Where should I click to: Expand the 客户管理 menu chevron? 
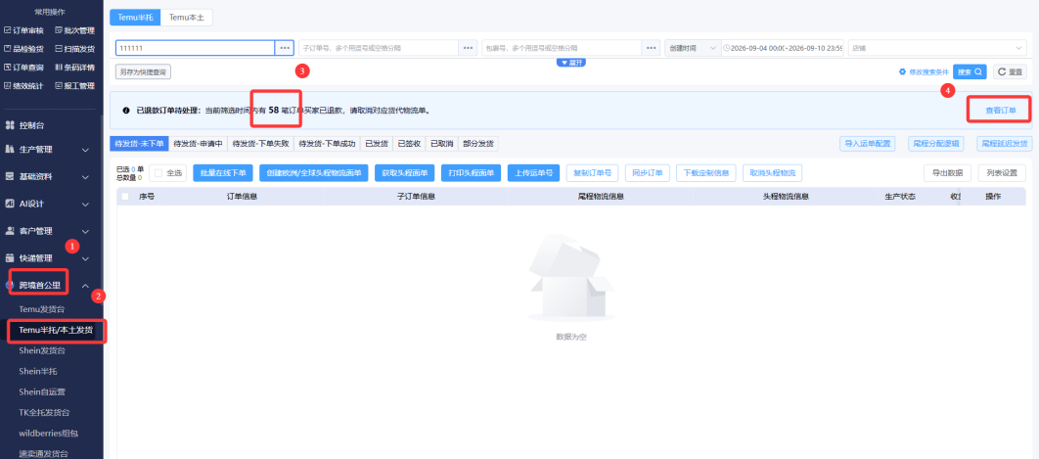pos(85,232)
